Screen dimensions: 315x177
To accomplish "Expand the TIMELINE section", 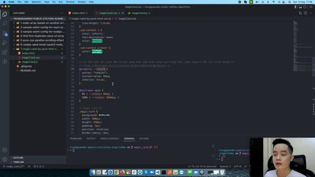I will click(x=38, y=162).
